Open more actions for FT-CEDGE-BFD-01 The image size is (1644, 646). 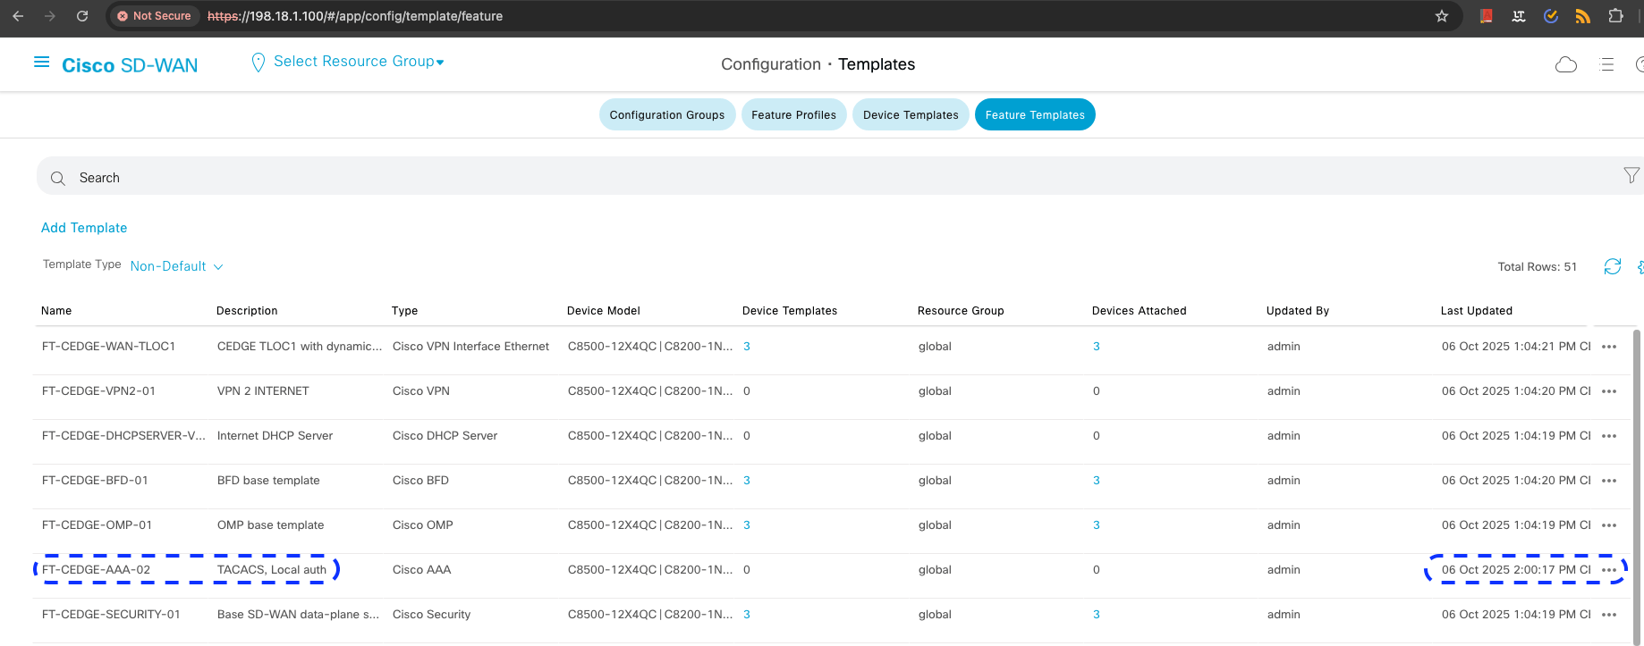click(x=1609, y=481)
